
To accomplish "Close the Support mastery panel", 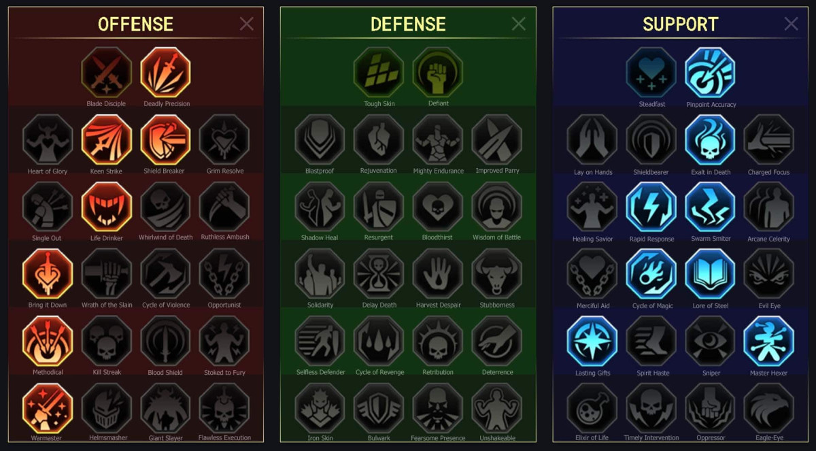I will pos(792,24).
